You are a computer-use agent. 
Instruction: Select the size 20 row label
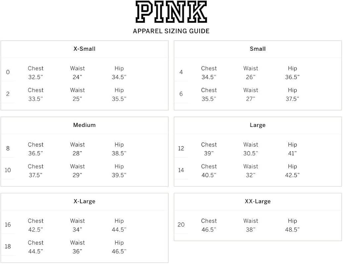pyautogui.click(x=181, y=225)
